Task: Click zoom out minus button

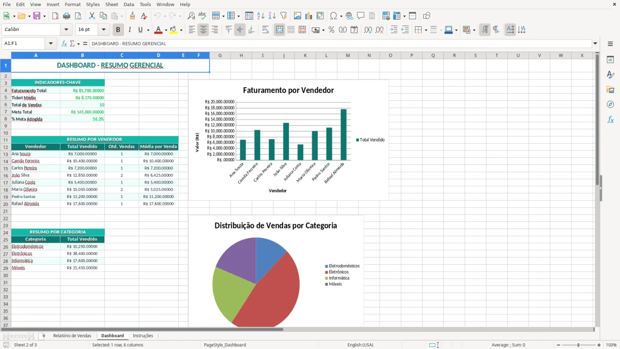Action: (x=557, y=345)
